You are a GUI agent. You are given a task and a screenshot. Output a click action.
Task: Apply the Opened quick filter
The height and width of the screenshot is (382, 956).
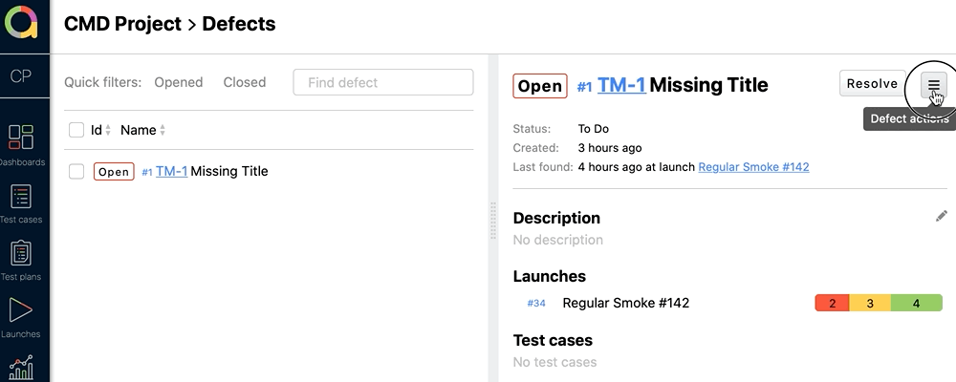click(x=178, y=82)
